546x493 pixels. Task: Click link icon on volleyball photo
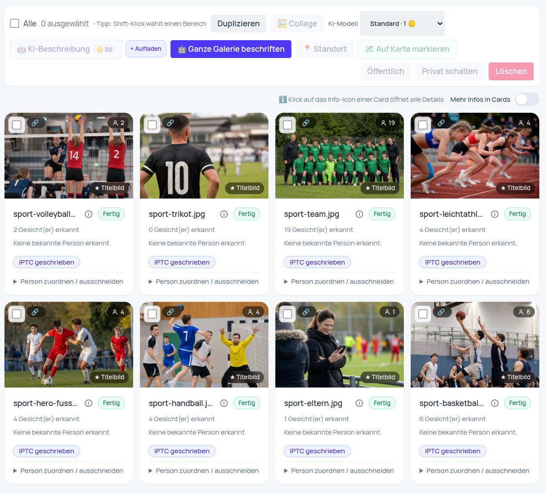pos(36,123)
